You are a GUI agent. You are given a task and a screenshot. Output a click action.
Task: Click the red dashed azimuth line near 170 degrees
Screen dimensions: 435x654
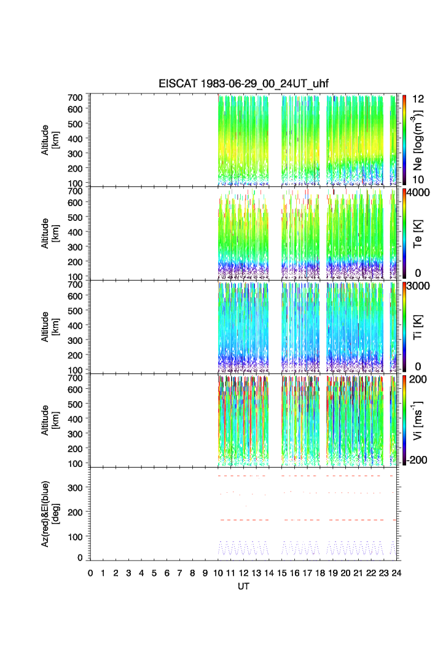[245, 520]
